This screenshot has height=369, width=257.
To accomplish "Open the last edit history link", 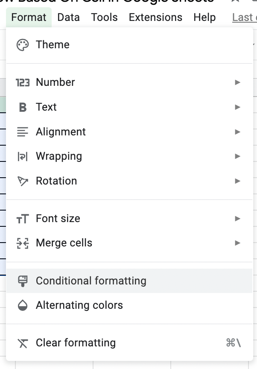I will [x=244, y=18].
